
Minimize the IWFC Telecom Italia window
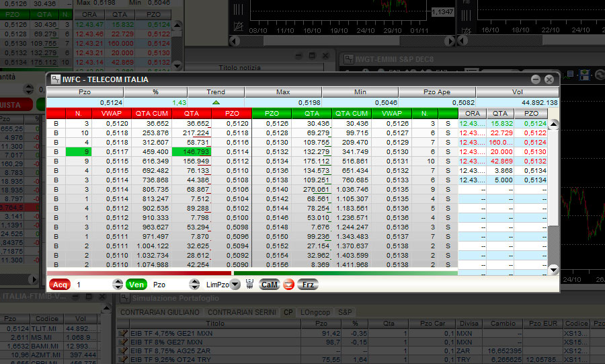coord(536,79)
